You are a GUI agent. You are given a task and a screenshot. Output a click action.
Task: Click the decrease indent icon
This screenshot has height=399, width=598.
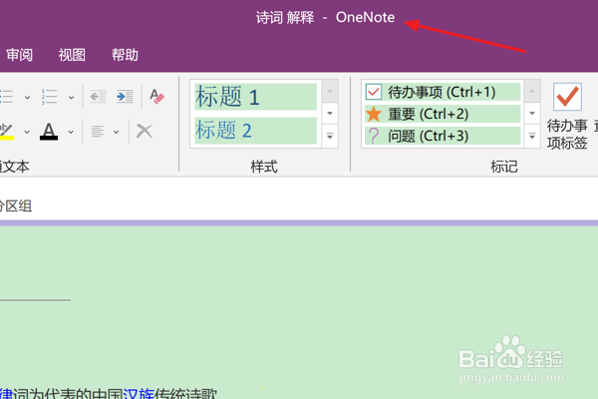click(98, 97)
